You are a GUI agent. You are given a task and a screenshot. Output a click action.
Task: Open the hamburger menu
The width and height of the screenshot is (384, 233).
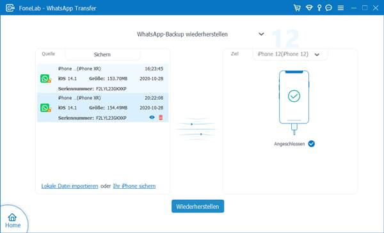[340, 8]
